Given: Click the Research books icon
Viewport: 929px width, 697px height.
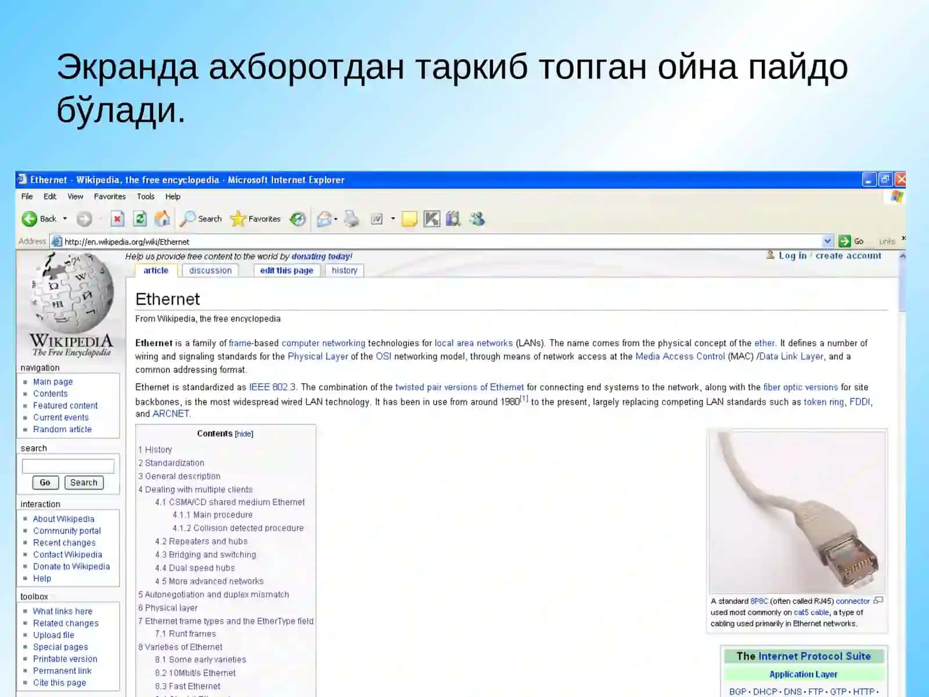Looking at the screenshot, I should 453,219.
